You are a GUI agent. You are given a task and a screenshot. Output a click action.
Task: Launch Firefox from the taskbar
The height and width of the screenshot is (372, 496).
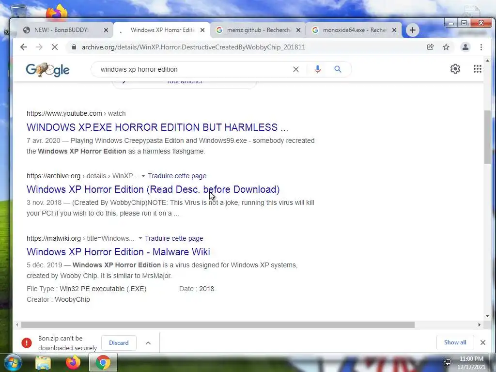[x=73, y=362]
